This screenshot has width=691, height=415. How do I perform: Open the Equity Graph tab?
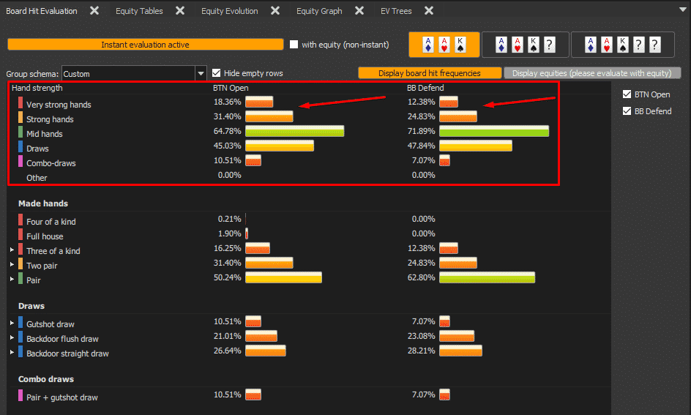click(x=319, y=11)
